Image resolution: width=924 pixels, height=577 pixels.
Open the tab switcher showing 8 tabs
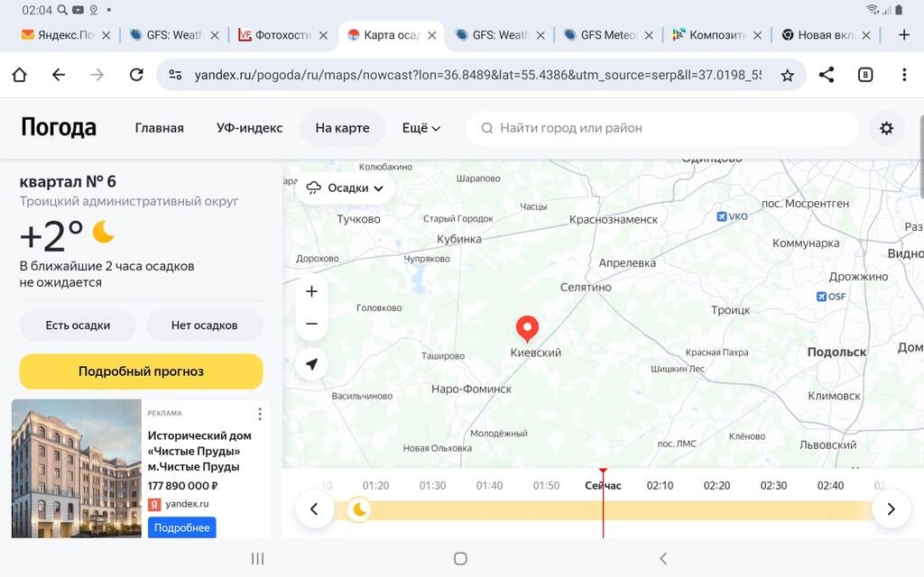[865, 75]
